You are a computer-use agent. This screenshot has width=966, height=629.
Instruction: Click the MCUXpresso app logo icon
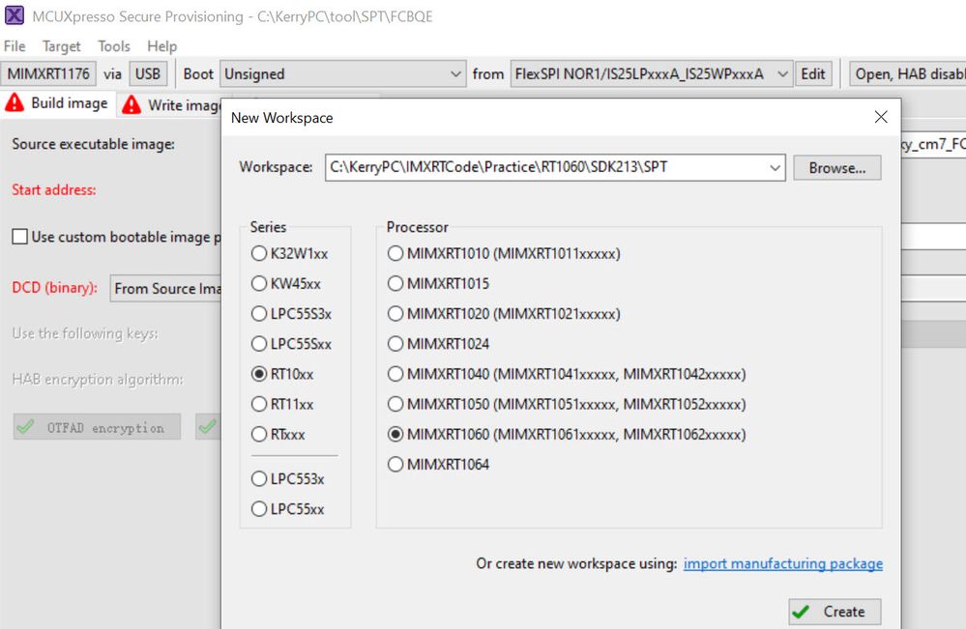15,15
